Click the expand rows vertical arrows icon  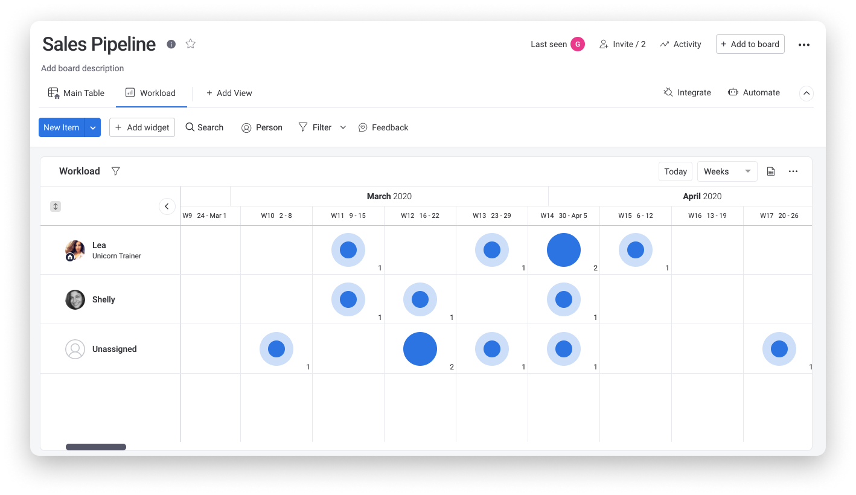[x=56, y=206]
